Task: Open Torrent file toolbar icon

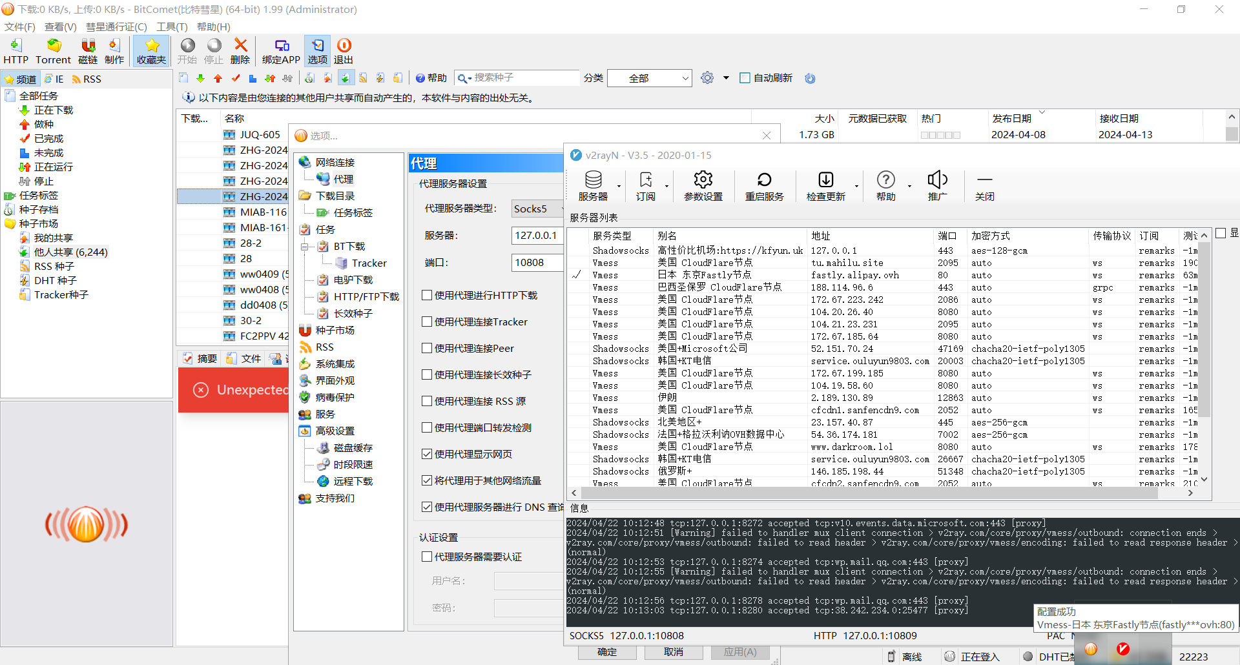Action: [53, 51]
